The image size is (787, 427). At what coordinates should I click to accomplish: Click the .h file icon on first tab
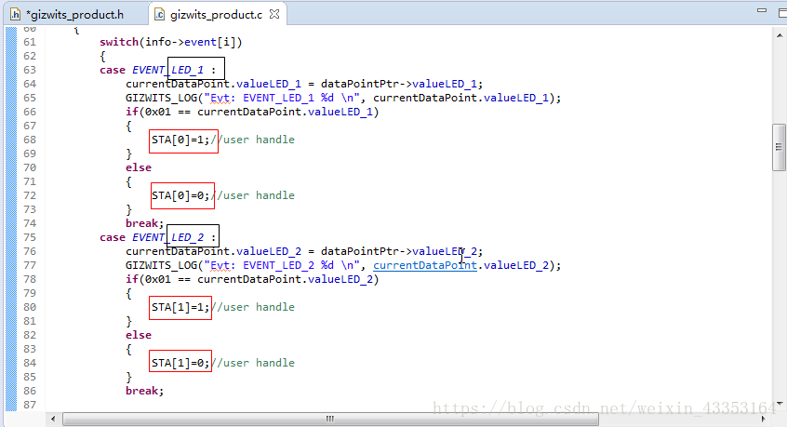click(x=16, y=15)
